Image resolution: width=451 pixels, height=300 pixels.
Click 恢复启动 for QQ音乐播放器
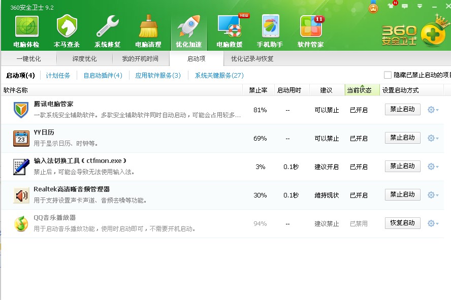[402, 223]
